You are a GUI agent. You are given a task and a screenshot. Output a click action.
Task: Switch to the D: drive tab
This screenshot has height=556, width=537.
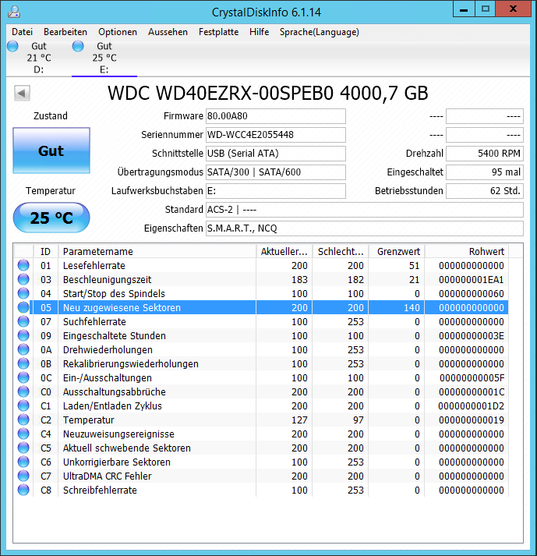click(x=39, y=58)
